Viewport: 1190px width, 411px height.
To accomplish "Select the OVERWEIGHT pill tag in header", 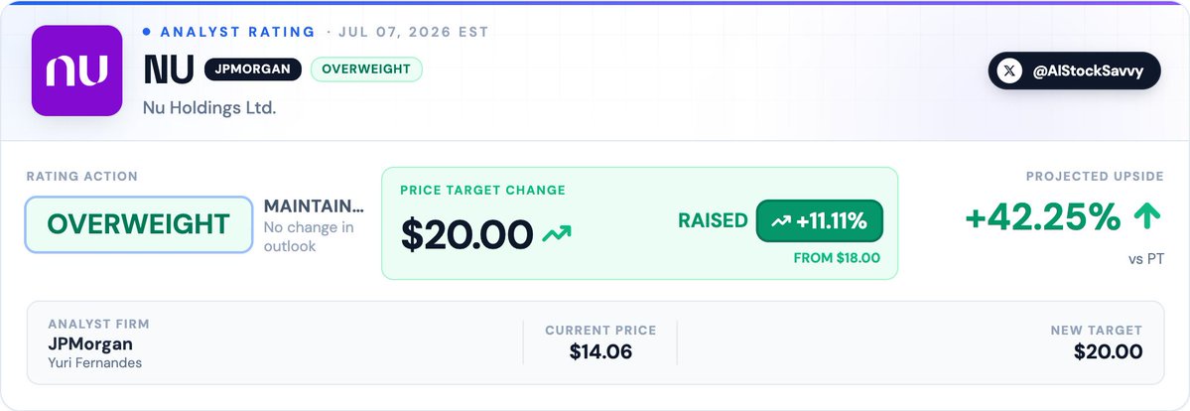I will click(366, 69).
